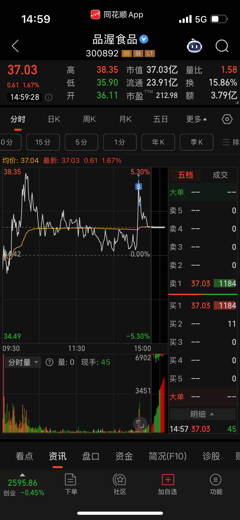Expand the 更多 chart period dropdown

click(197, 119)
